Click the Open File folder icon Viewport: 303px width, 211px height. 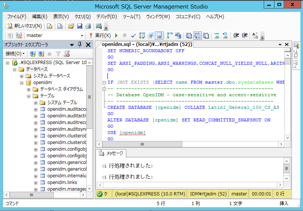[71, 26]
